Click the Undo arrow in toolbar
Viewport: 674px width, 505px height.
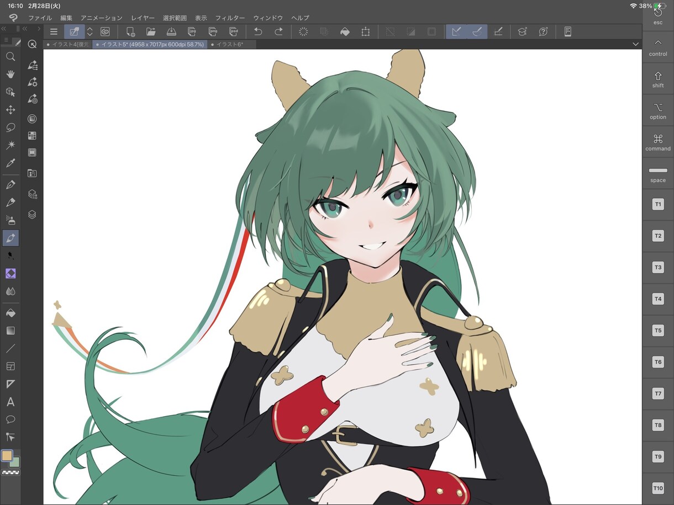[258, 31]
